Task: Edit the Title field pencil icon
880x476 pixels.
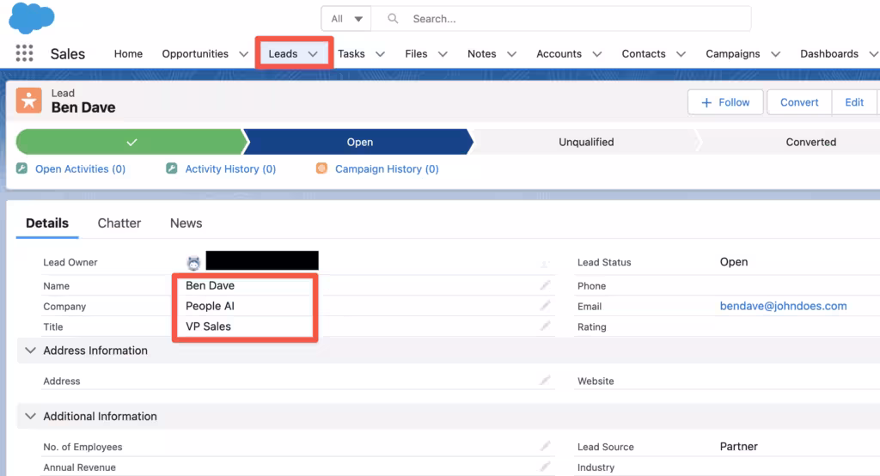Action: (545, 326)
